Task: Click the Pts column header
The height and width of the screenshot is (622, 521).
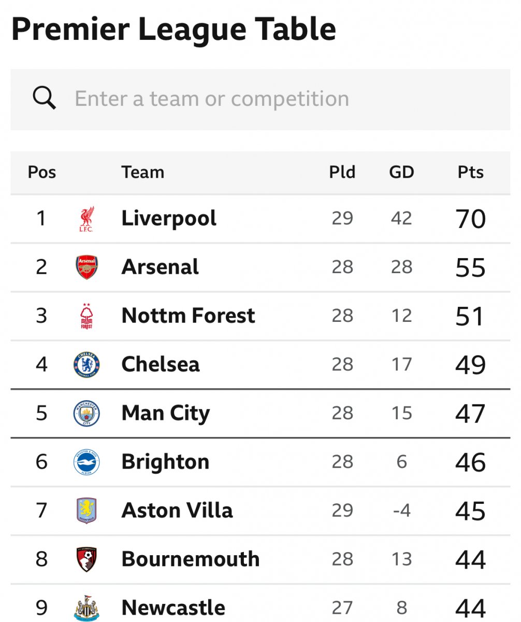Action: (x=470, y=173)
